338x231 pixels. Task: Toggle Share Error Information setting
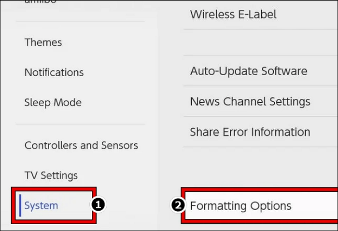250,132
